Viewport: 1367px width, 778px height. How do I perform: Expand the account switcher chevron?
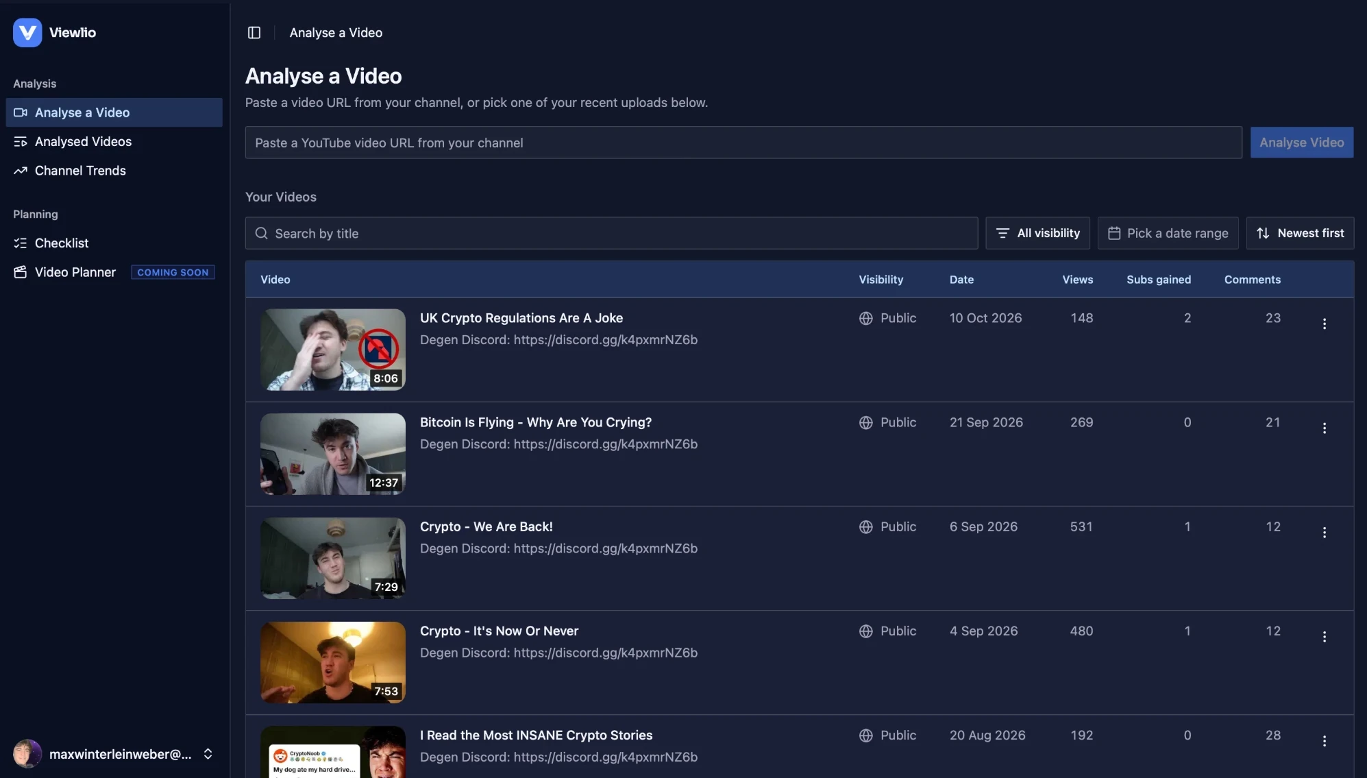[x=208, y=754]
